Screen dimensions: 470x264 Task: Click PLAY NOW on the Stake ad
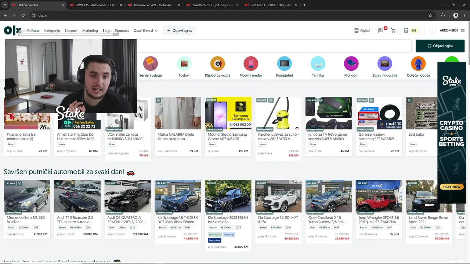coord(452,187)
